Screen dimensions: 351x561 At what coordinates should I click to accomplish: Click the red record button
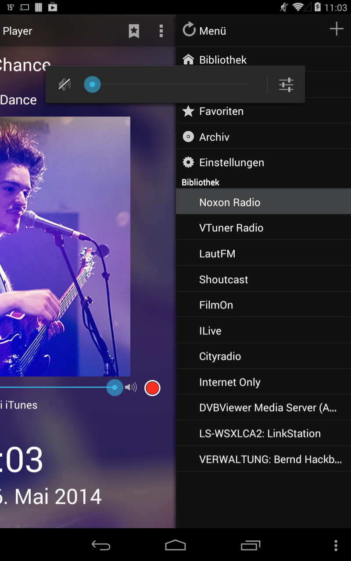pos(152,388)
